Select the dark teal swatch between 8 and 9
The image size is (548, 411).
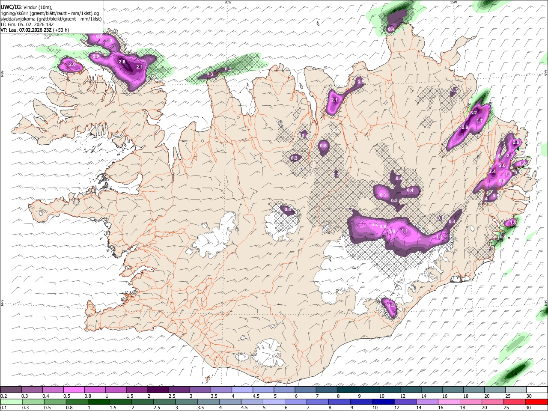(347, 390)
